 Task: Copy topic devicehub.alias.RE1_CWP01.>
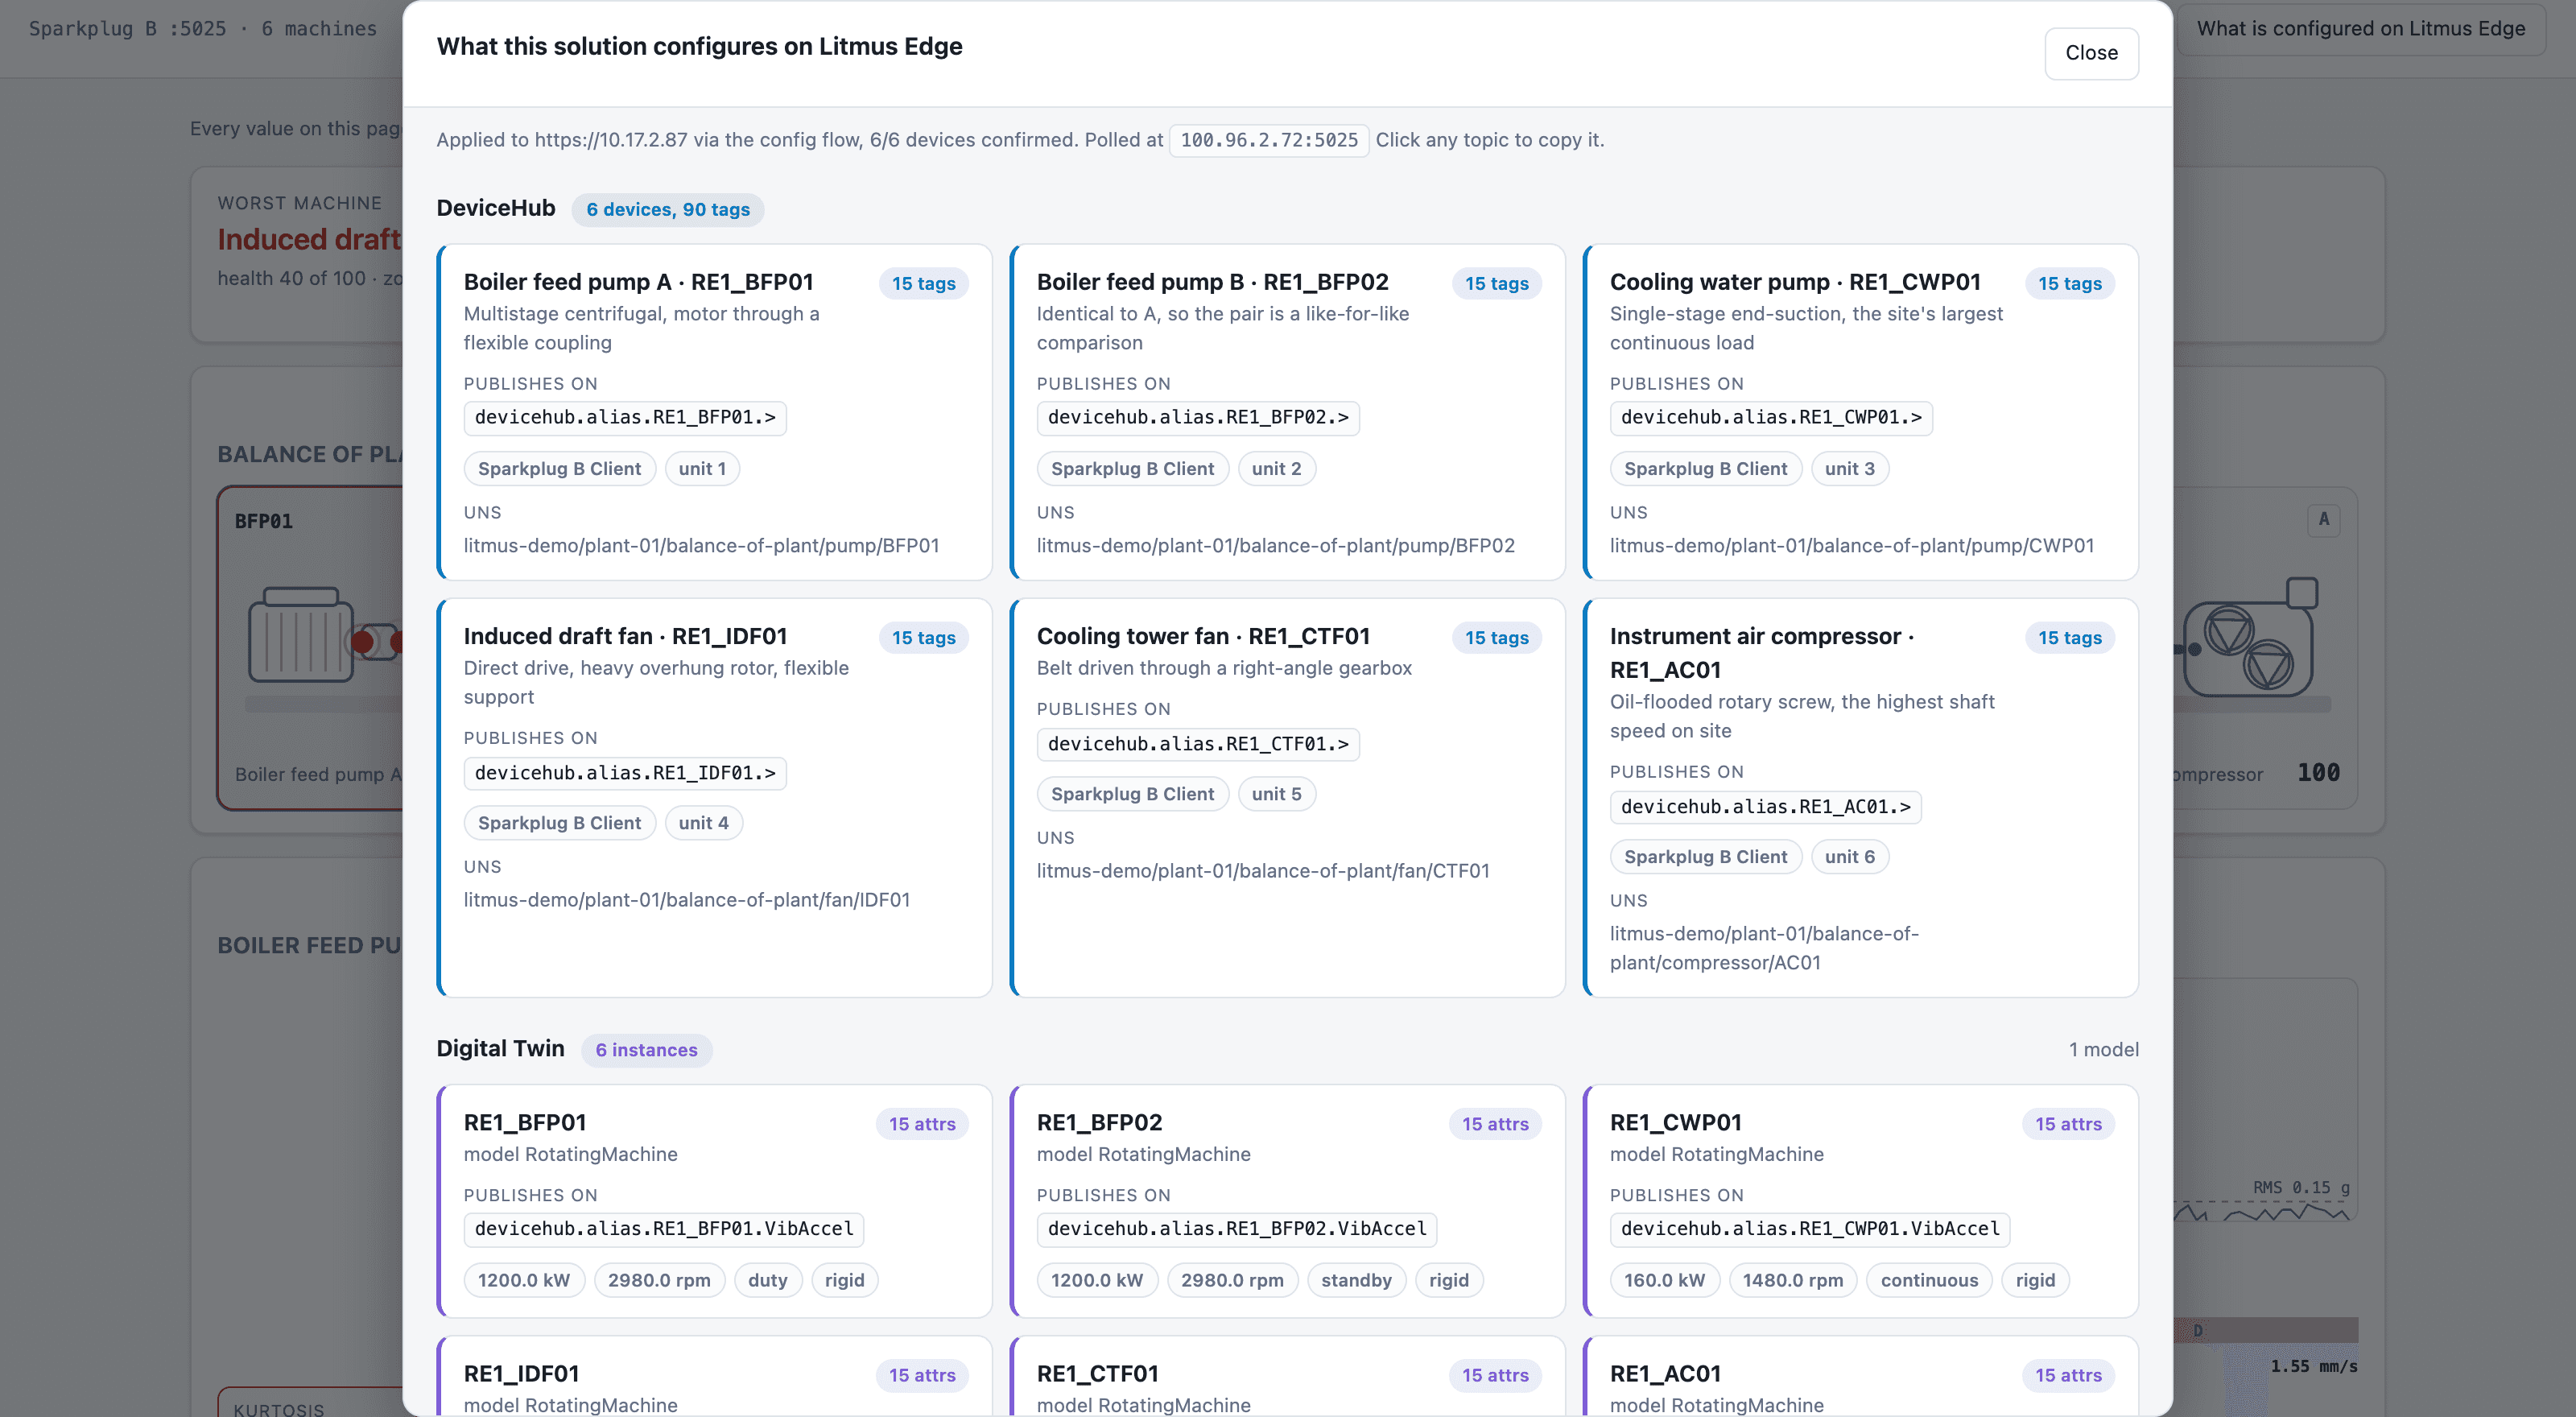pos(1771,417)
